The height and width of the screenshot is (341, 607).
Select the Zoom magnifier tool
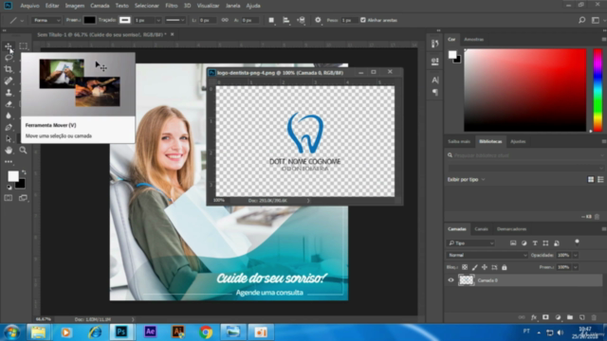click(23, 151)
